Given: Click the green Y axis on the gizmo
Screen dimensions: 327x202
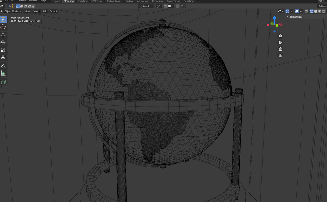Looking at the screenshot, I should pyautogui.click(x=272, y=24).
